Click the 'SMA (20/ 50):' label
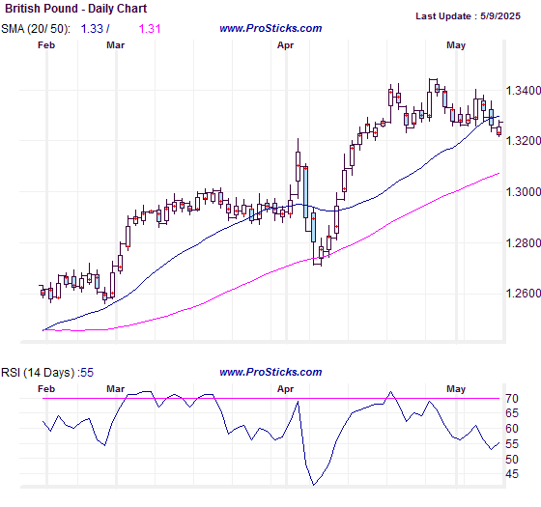The image size is (541, 507). pyautogui.click(x=36, y=29)
